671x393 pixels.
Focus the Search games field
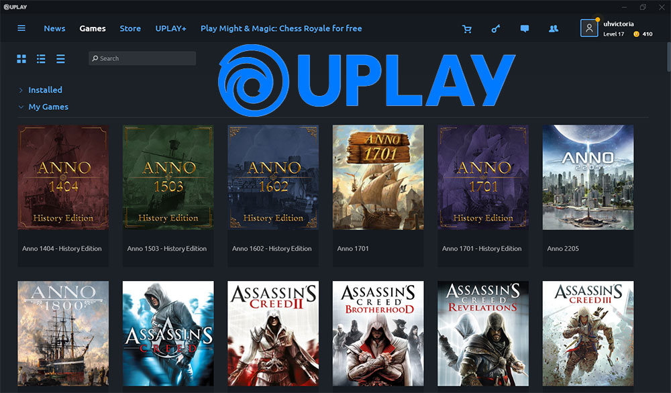[x=142, y=58]
